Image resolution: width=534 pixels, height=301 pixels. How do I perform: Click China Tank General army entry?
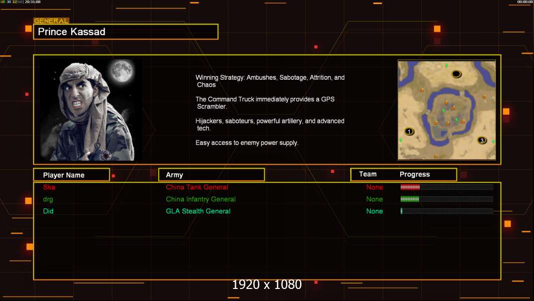[197, 187]
